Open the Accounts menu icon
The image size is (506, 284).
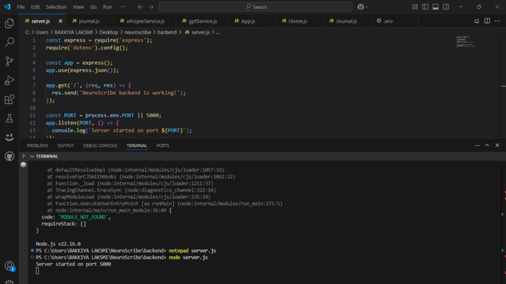point(9,266)
